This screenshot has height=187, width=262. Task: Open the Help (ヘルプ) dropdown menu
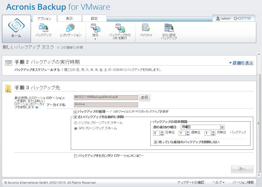click(218, 182)
